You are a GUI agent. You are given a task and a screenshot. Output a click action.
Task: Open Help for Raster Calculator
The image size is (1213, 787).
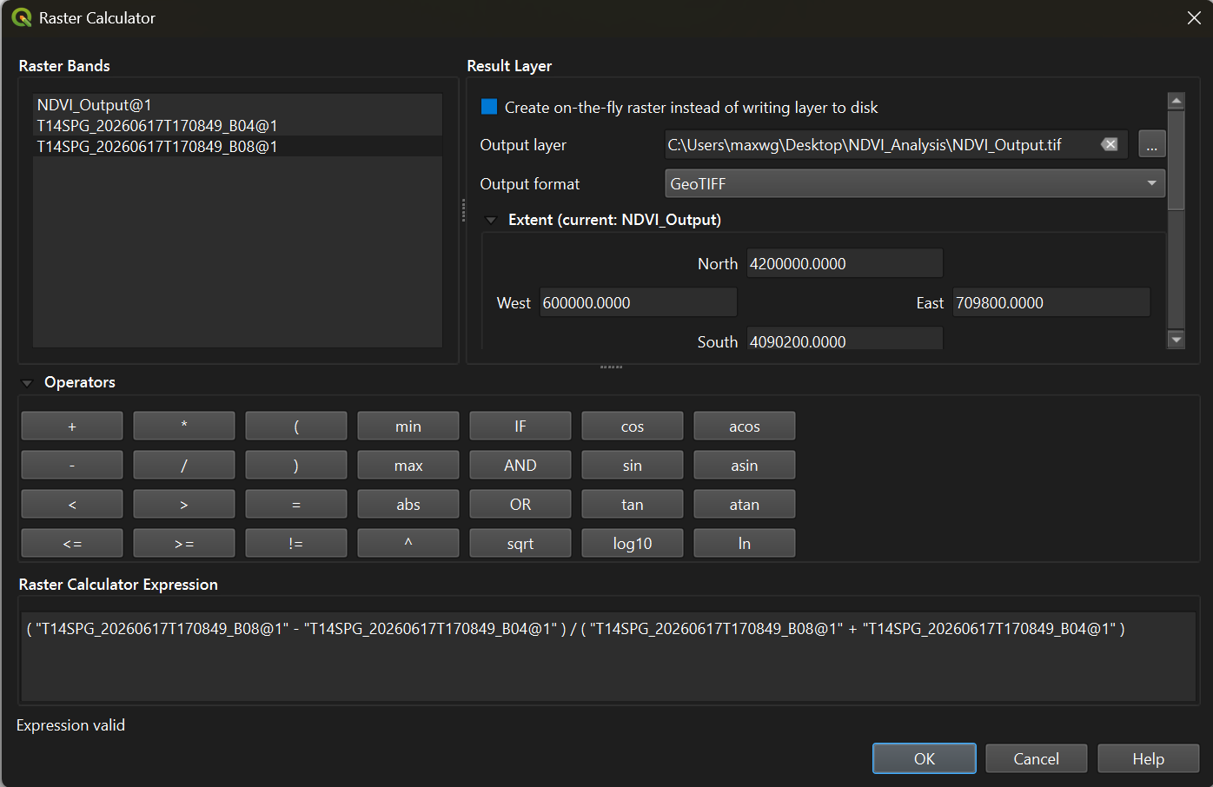click(x=1149, y=758)
